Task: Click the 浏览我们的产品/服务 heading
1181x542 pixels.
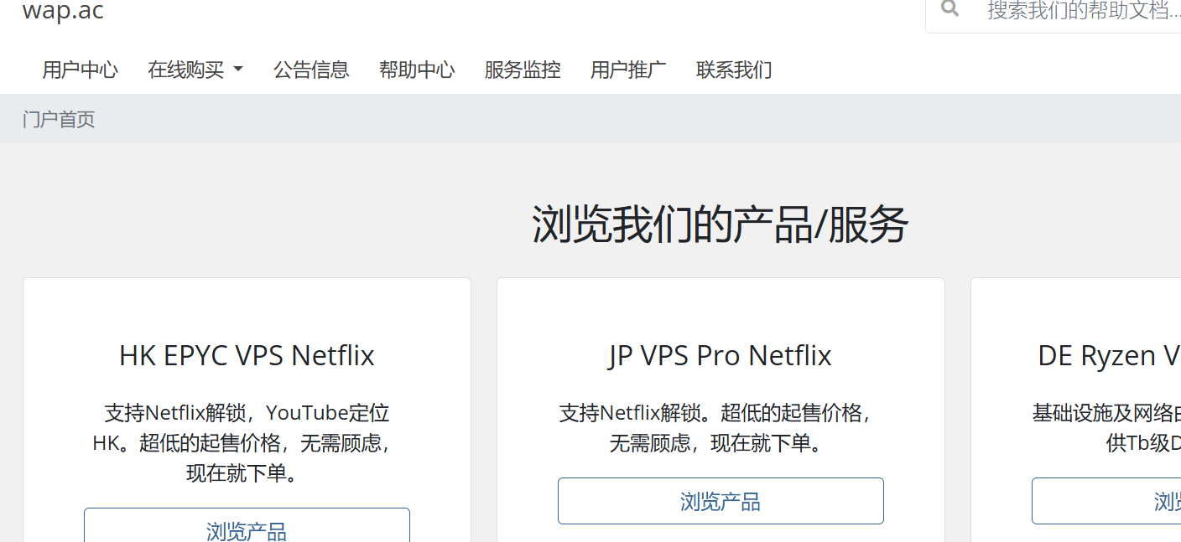Action: coord(721,225)
